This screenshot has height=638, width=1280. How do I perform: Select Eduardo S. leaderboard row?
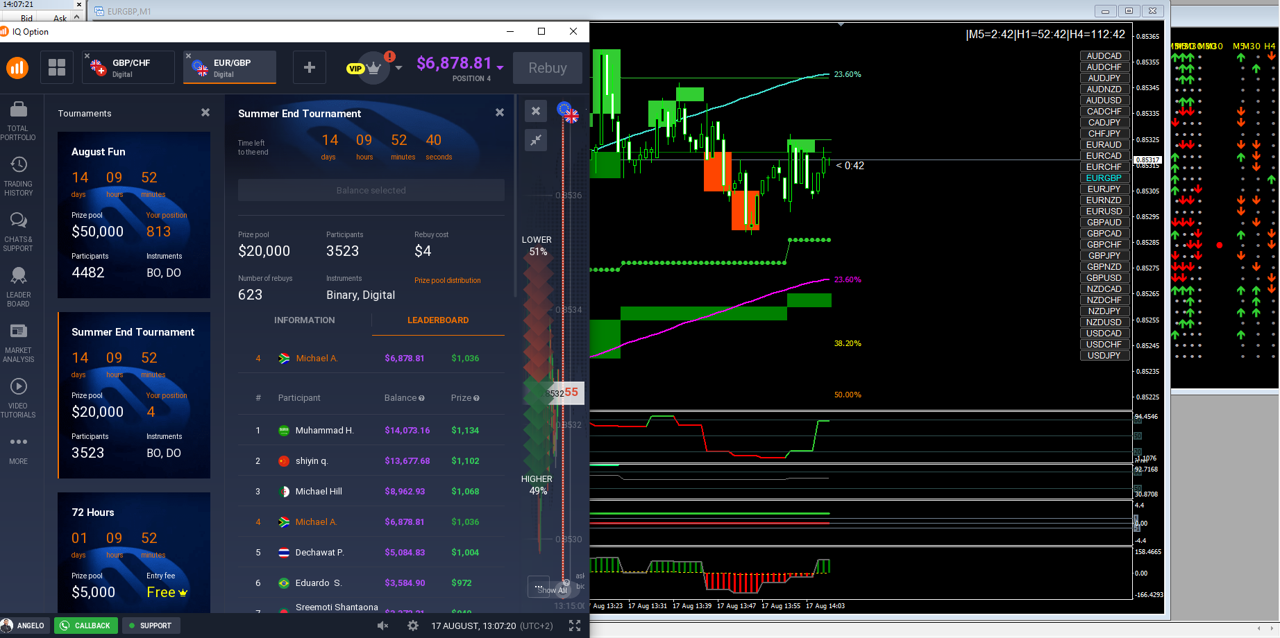tap(371, 583)
